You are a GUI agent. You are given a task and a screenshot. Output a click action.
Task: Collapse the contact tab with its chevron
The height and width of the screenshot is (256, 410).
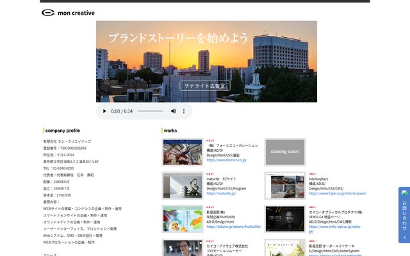click(x=404, y=237)
